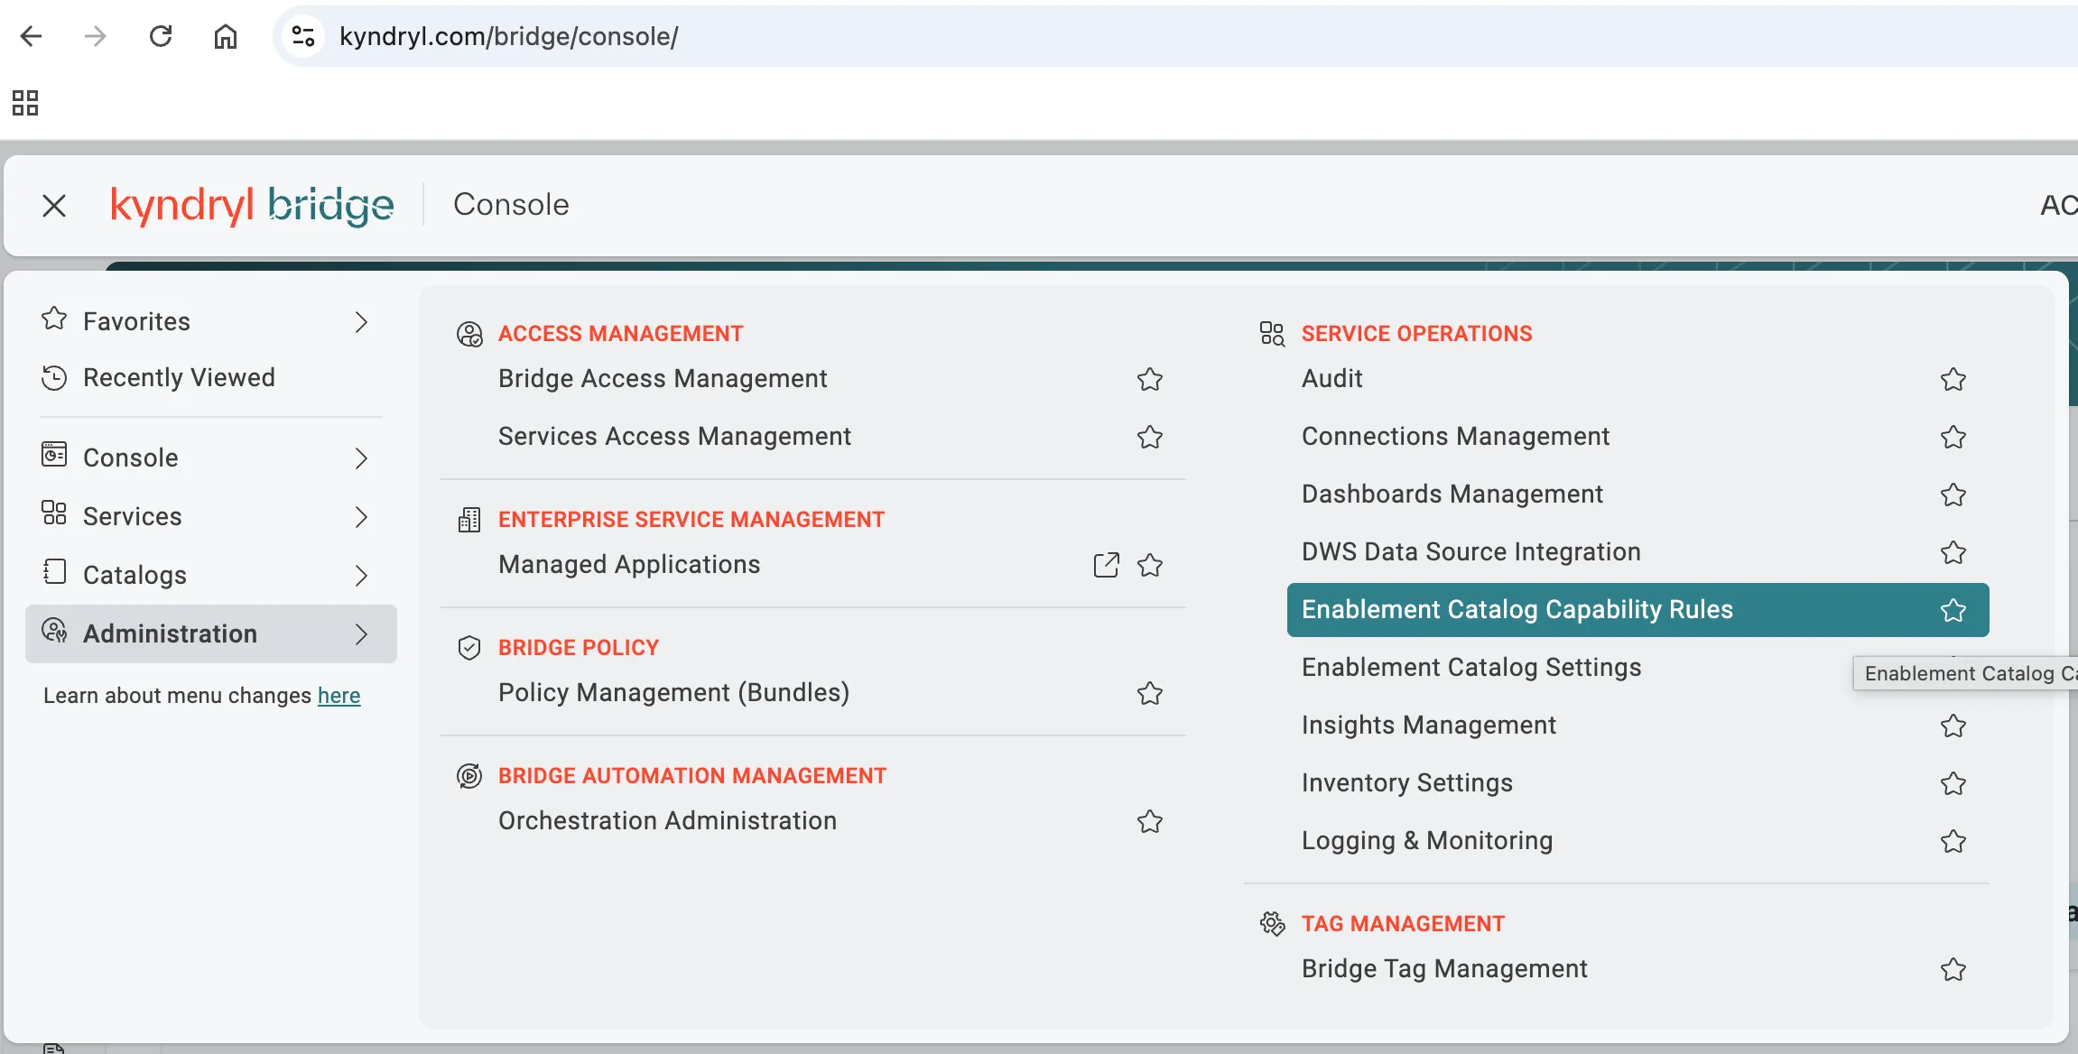Favorite Insights Management with star
This screenshot has height=1054, width=2078.
pyautogui.click(x=1953, y=726)
